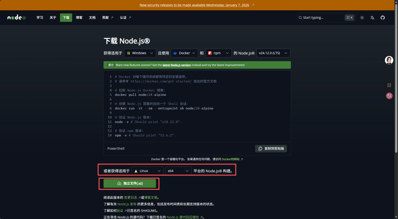The height and width of the screenshot is (219, 398).
Task: Click the cloud download icon on green button
Action: click(119, 184)
